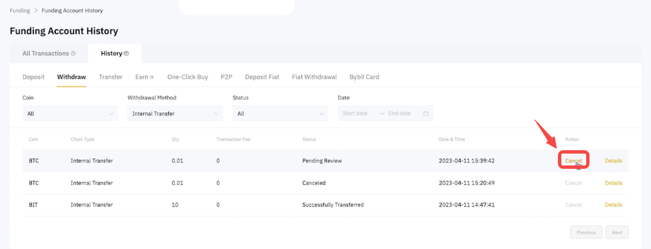Image resolution: width=651 pixels, height=249 pixels.
Task: Expand the Coin dropdown
Action: pyautogui.click(x=70, y=113)
